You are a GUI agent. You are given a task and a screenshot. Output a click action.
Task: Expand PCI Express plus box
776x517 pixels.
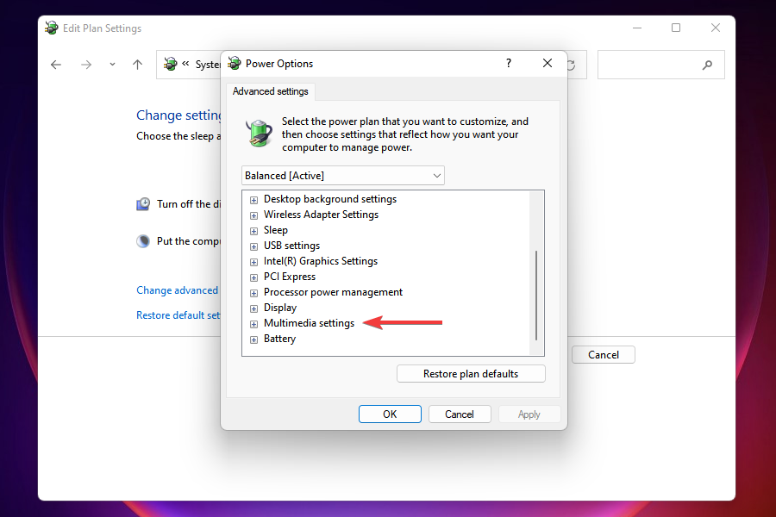click(x=253, y=277)
